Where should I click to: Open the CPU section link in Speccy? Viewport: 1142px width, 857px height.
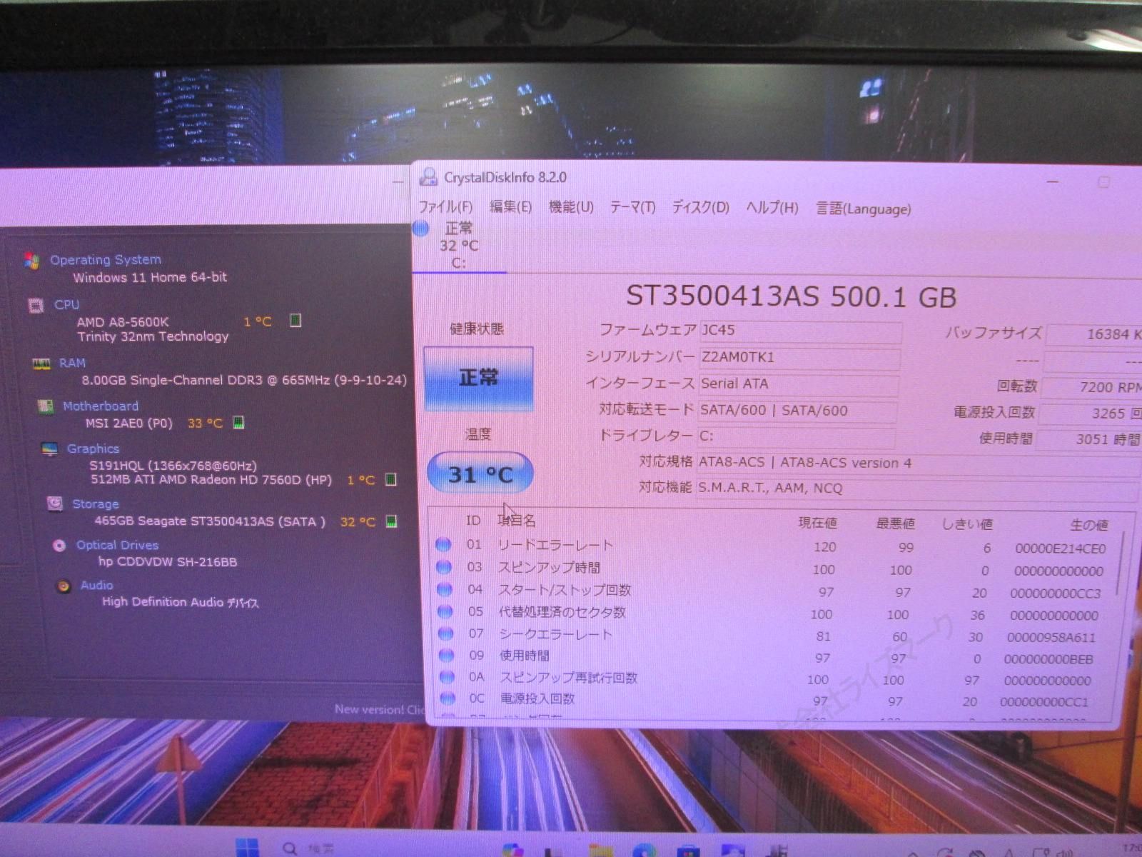[66, 304]
